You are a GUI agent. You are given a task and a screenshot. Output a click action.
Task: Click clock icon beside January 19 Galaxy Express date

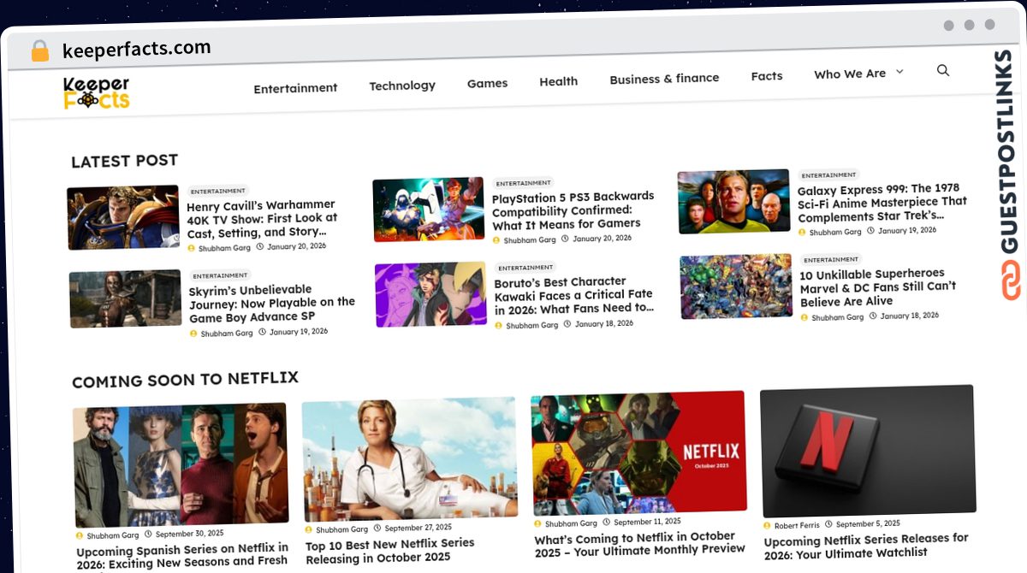871,231
